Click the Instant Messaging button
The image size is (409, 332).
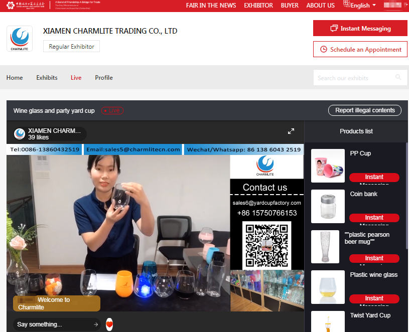360,28
